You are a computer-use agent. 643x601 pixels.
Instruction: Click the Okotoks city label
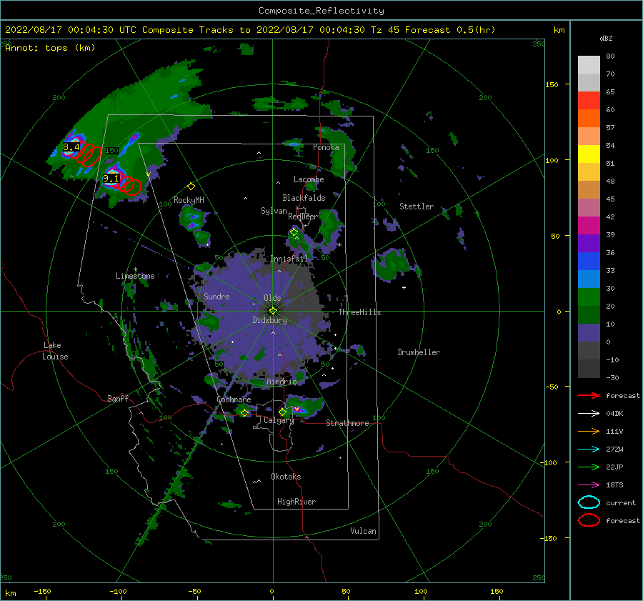click(286, 477)
